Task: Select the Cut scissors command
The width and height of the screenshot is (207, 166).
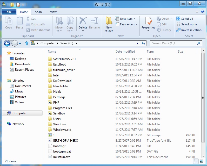Action: click(x=31, y=19)
